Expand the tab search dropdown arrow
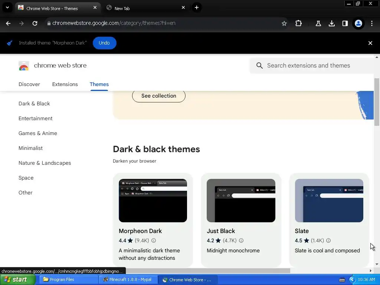The image size is (380, 285). (x=7, y=7)
